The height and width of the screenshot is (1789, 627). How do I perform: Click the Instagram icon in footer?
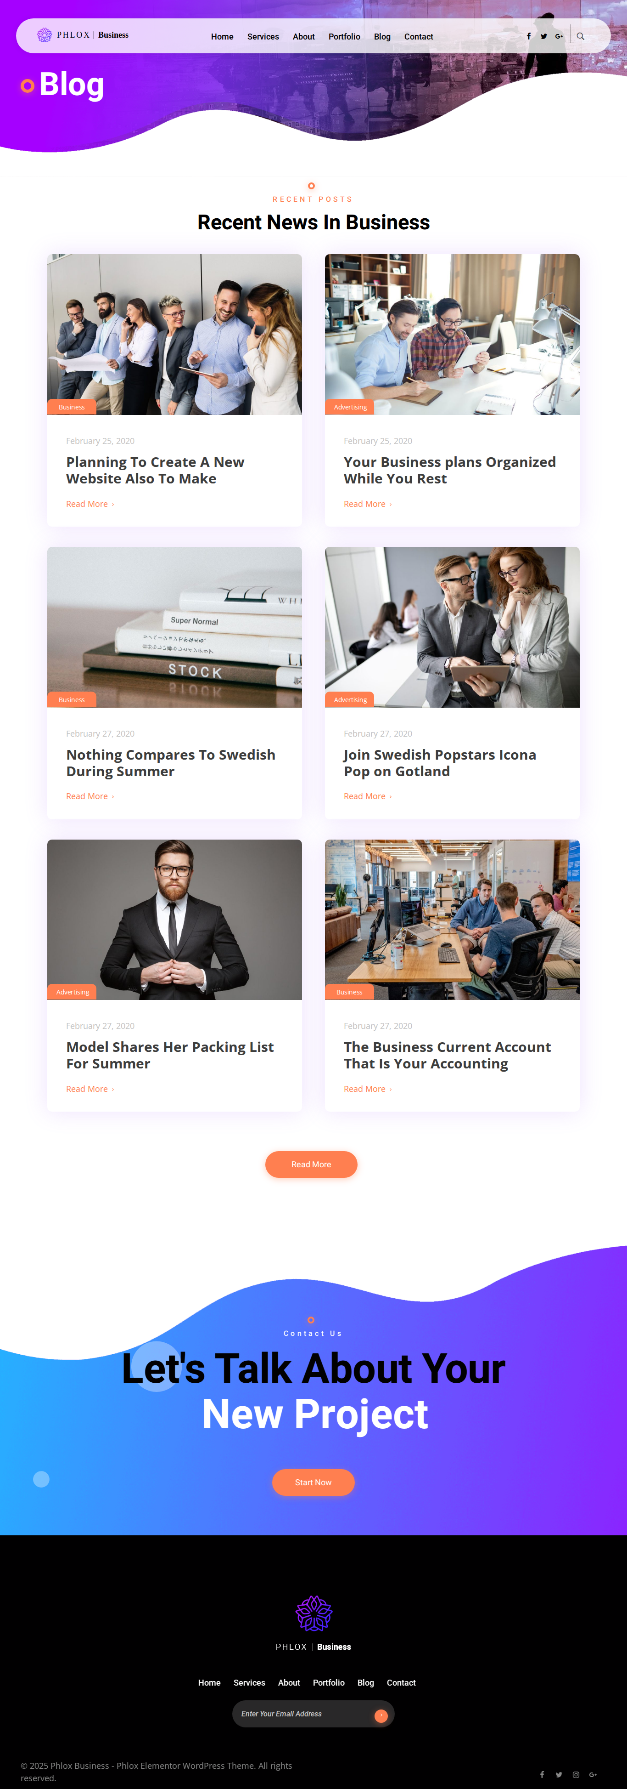(576, 1774)
